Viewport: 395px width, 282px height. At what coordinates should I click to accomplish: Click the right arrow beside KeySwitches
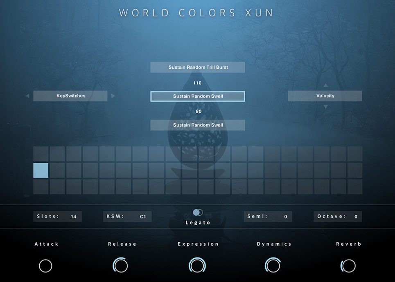tap(113, 96)
